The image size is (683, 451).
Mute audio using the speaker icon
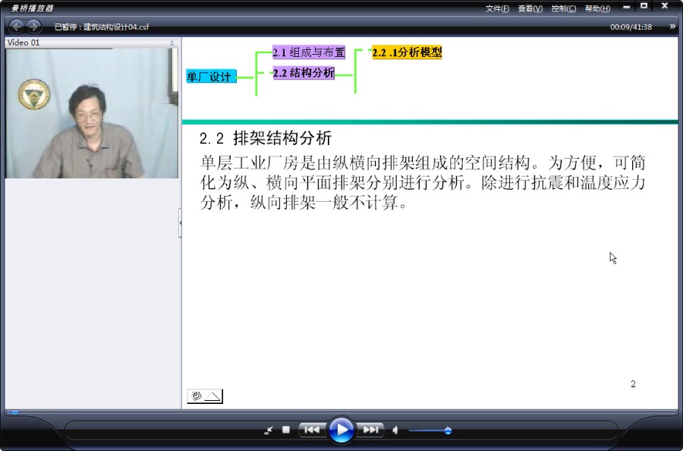[395, 430]
